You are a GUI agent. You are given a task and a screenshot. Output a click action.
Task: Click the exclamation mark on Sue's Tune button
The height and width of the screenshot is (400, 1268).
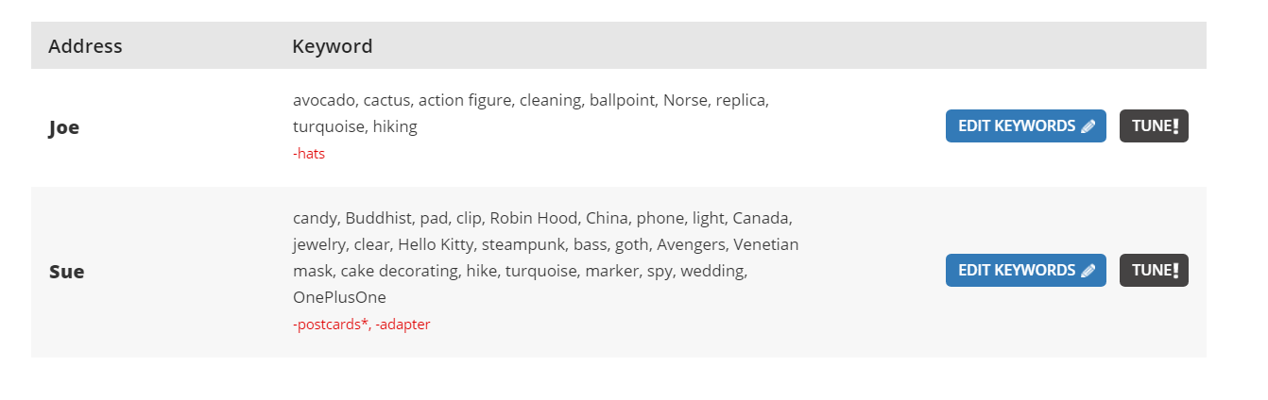coord(1175,271)
